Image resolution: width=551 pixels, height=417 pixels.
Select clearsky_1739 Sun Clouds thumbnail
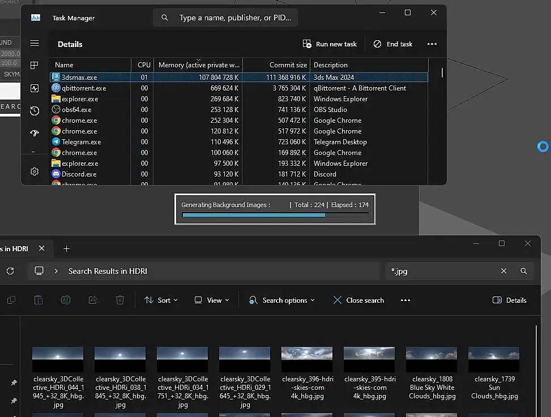pos(494,359)
